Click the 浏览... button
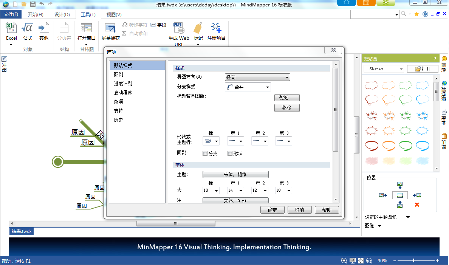The image size is (449, 265). pyautogui.click(x=287, y=98)
